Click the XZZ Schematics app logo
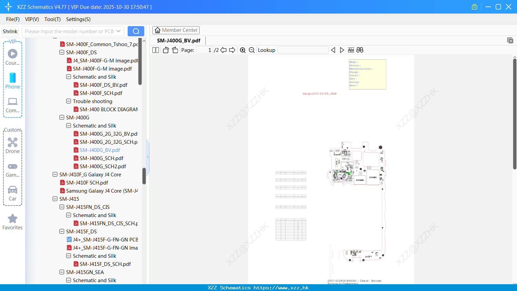517x291 pixels. coord(8,7)
